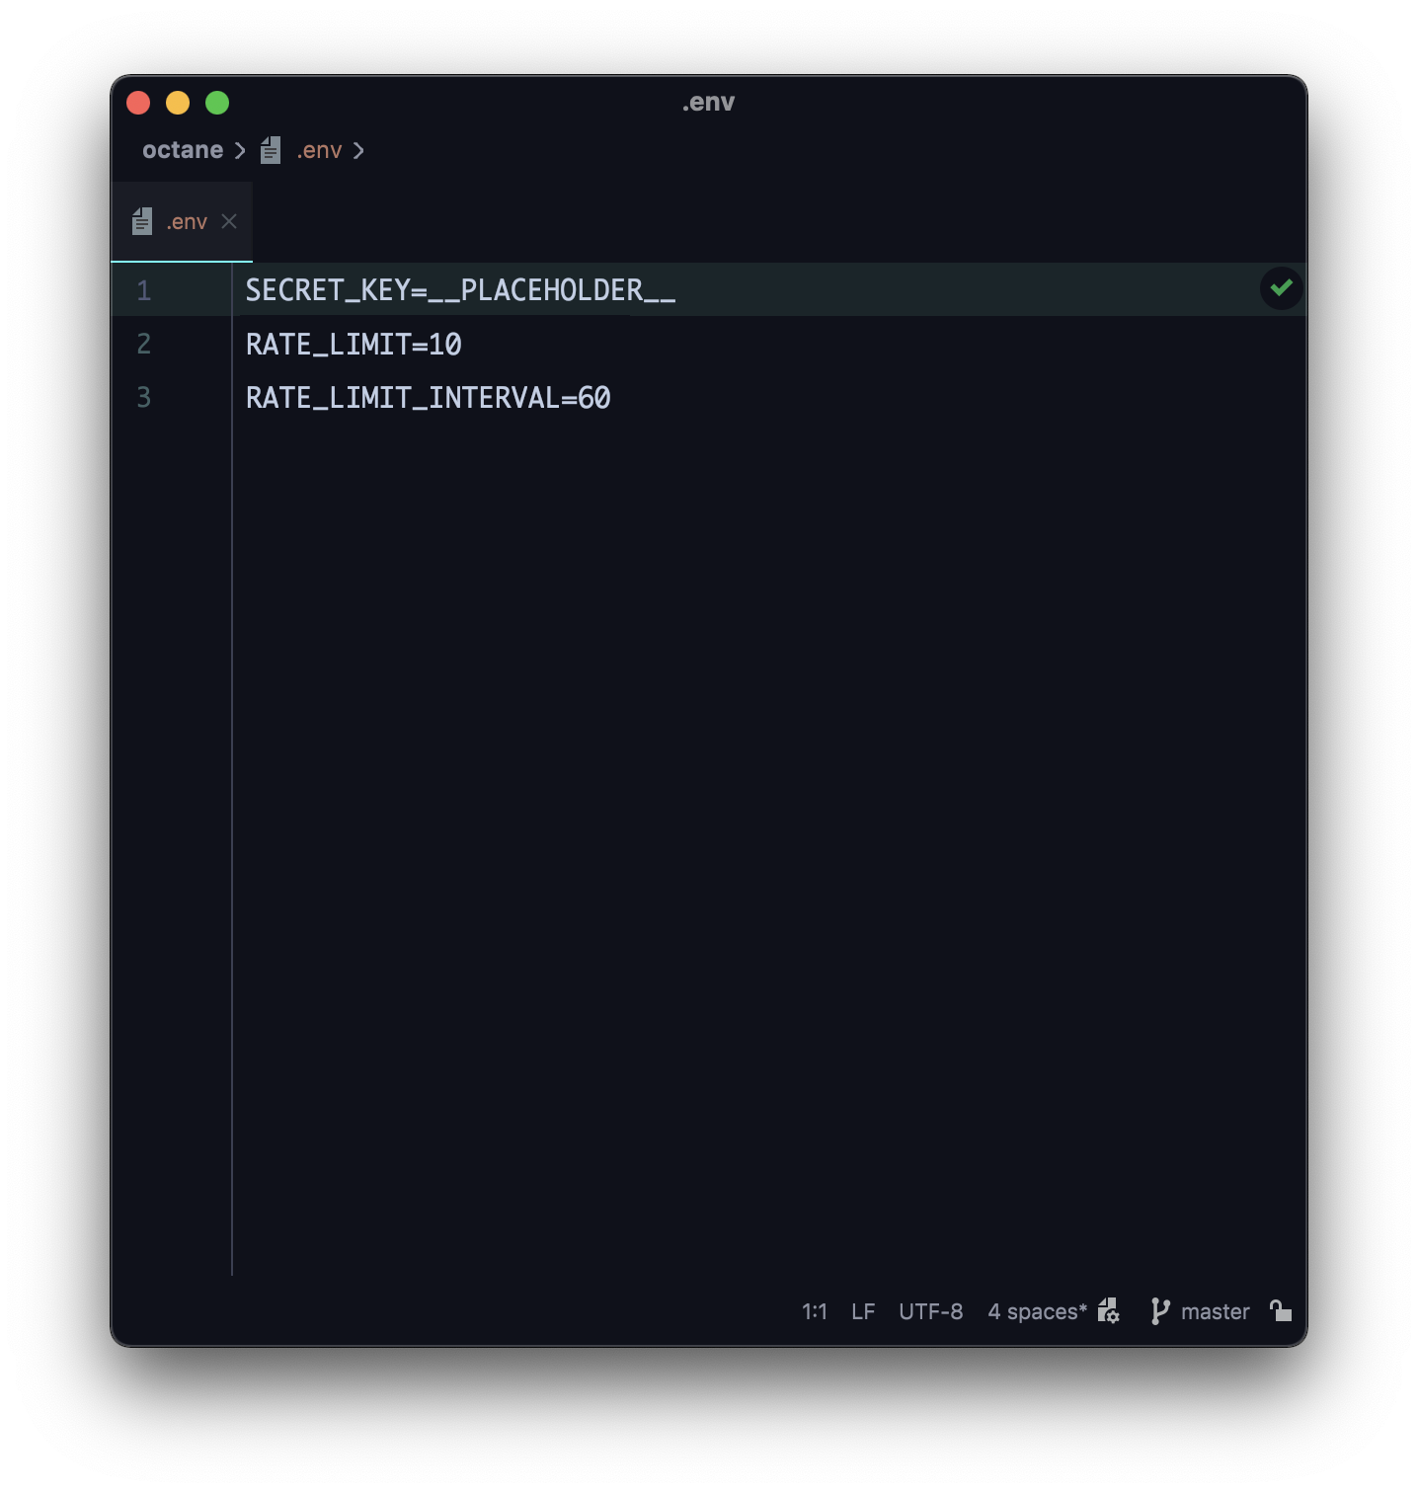Open the octane breadcrumb folder
This screenshot has width=1418, height=1493.
coord(183,150)
